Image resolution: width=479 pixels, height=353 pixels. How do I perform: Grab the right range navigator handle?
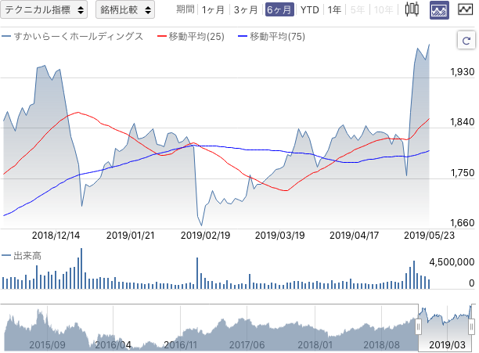[x=472, y=327]
